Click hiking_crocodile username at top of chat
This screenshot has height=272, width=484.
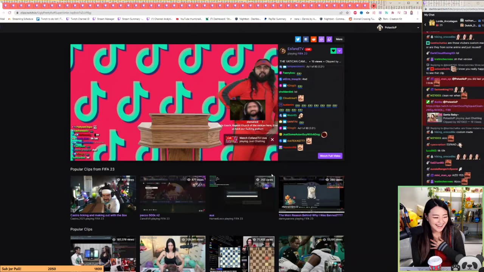445,37
